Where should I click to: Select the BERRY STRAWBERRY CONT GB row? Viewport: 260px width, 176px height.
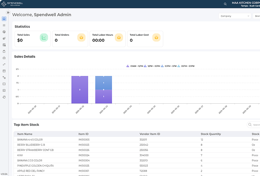coord(137,150)
